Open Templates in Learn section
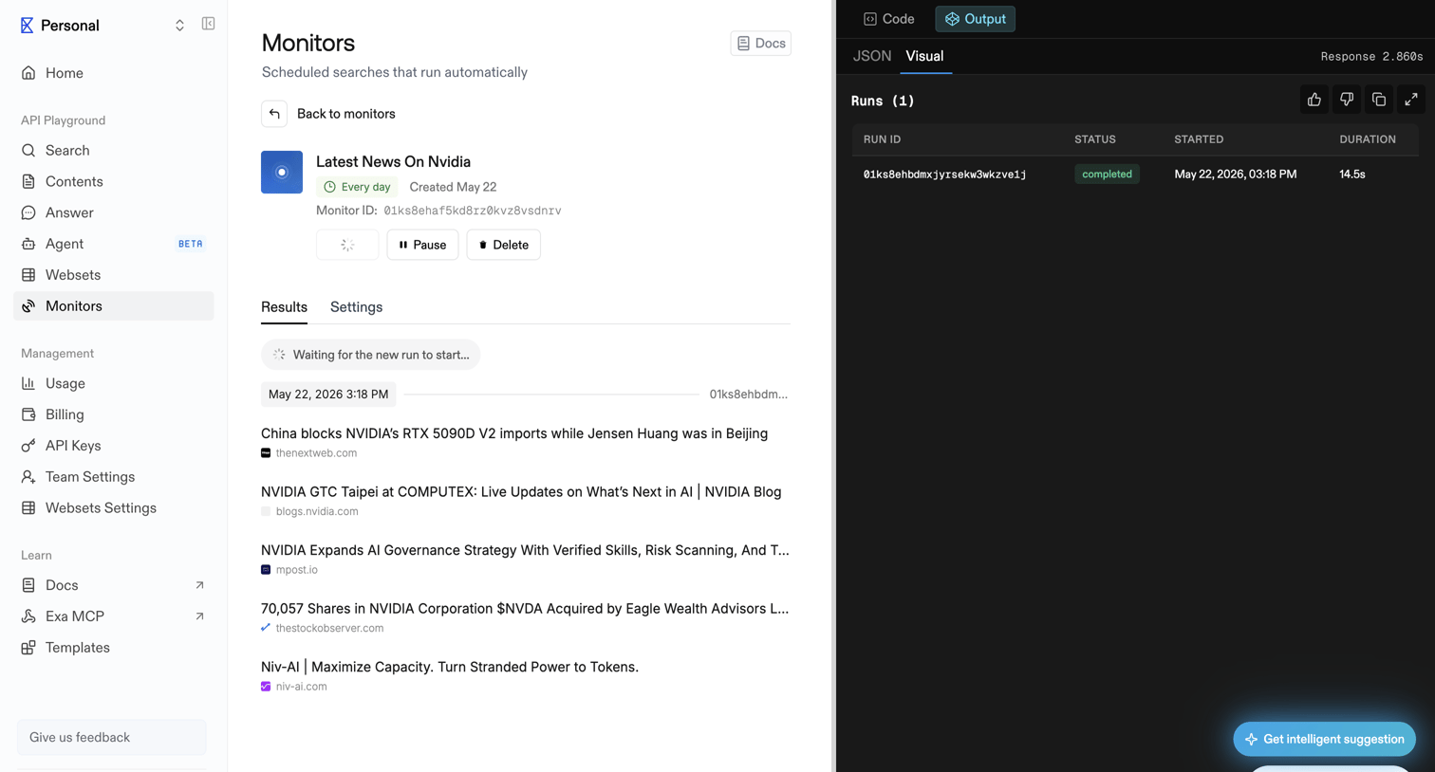Image resolution: width=1435 pixels, height=772 pixels. (114, 648)
